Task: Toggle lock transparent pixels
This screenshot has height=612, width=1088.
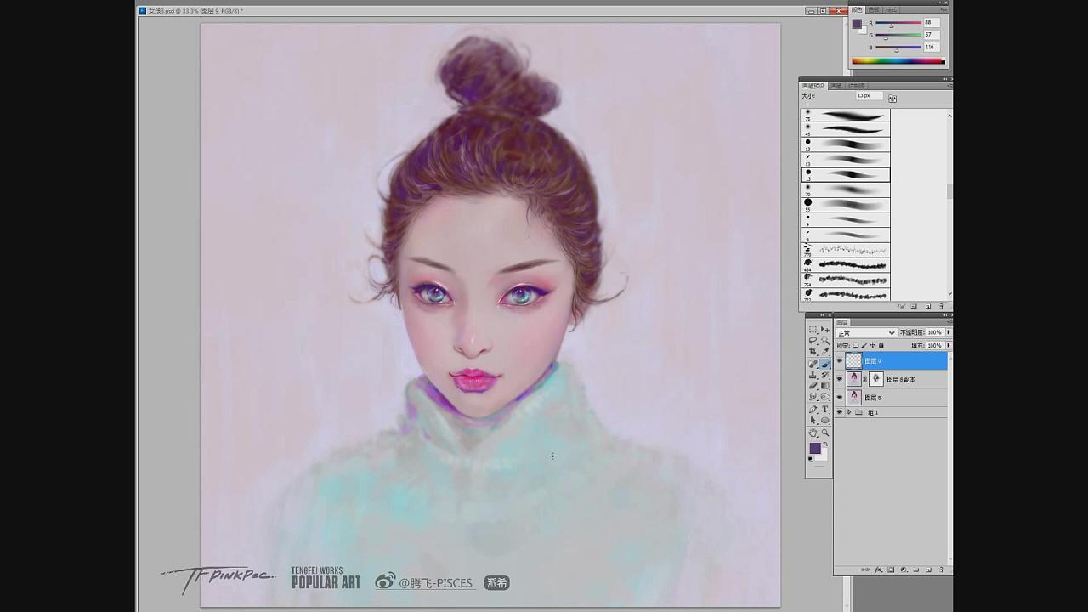Action: pos(856,345)
